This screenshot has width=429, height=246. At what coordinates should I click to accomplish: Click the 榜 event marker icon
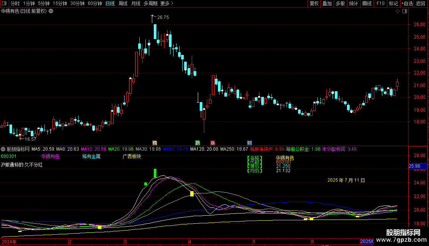pyautogui.click(x=155, y=143)
